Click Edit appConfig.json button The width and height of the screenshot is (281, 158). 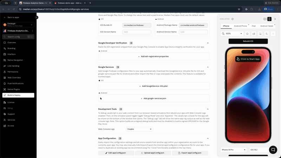(116, 153)
